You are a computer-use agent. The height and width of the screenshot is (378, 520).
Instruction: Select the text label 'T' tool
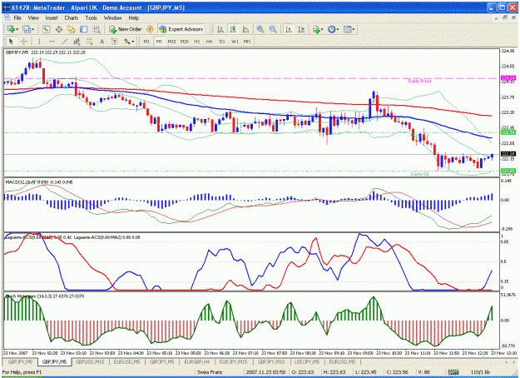[x=115, y=42]
